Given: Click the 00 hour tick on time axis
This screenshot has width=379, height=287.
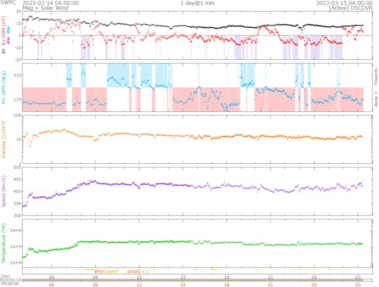Looking at the screenshot, I should pyautogui.click(x=314, y=277).
